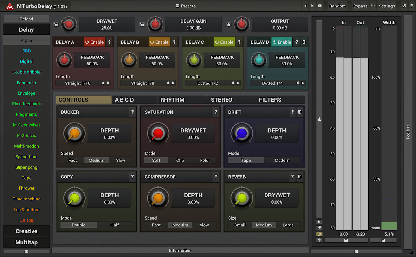Image resolution: width=416 pixels, height=257 pixels.
Task: Open the Delay D length selector Dotted 1/4
Action: tap(272, 83)
